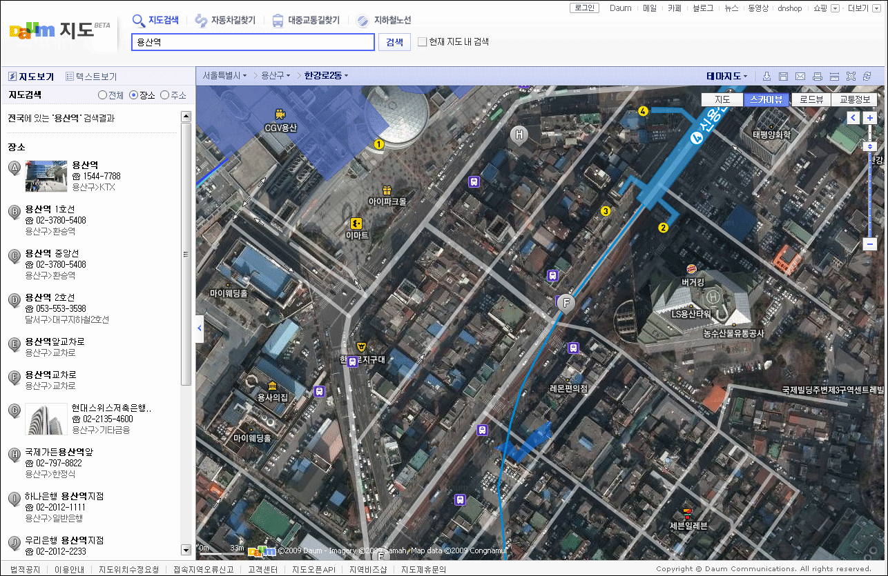Click the search input field containing 용산역
888x576 pixels.
click(x=253, y=42)
